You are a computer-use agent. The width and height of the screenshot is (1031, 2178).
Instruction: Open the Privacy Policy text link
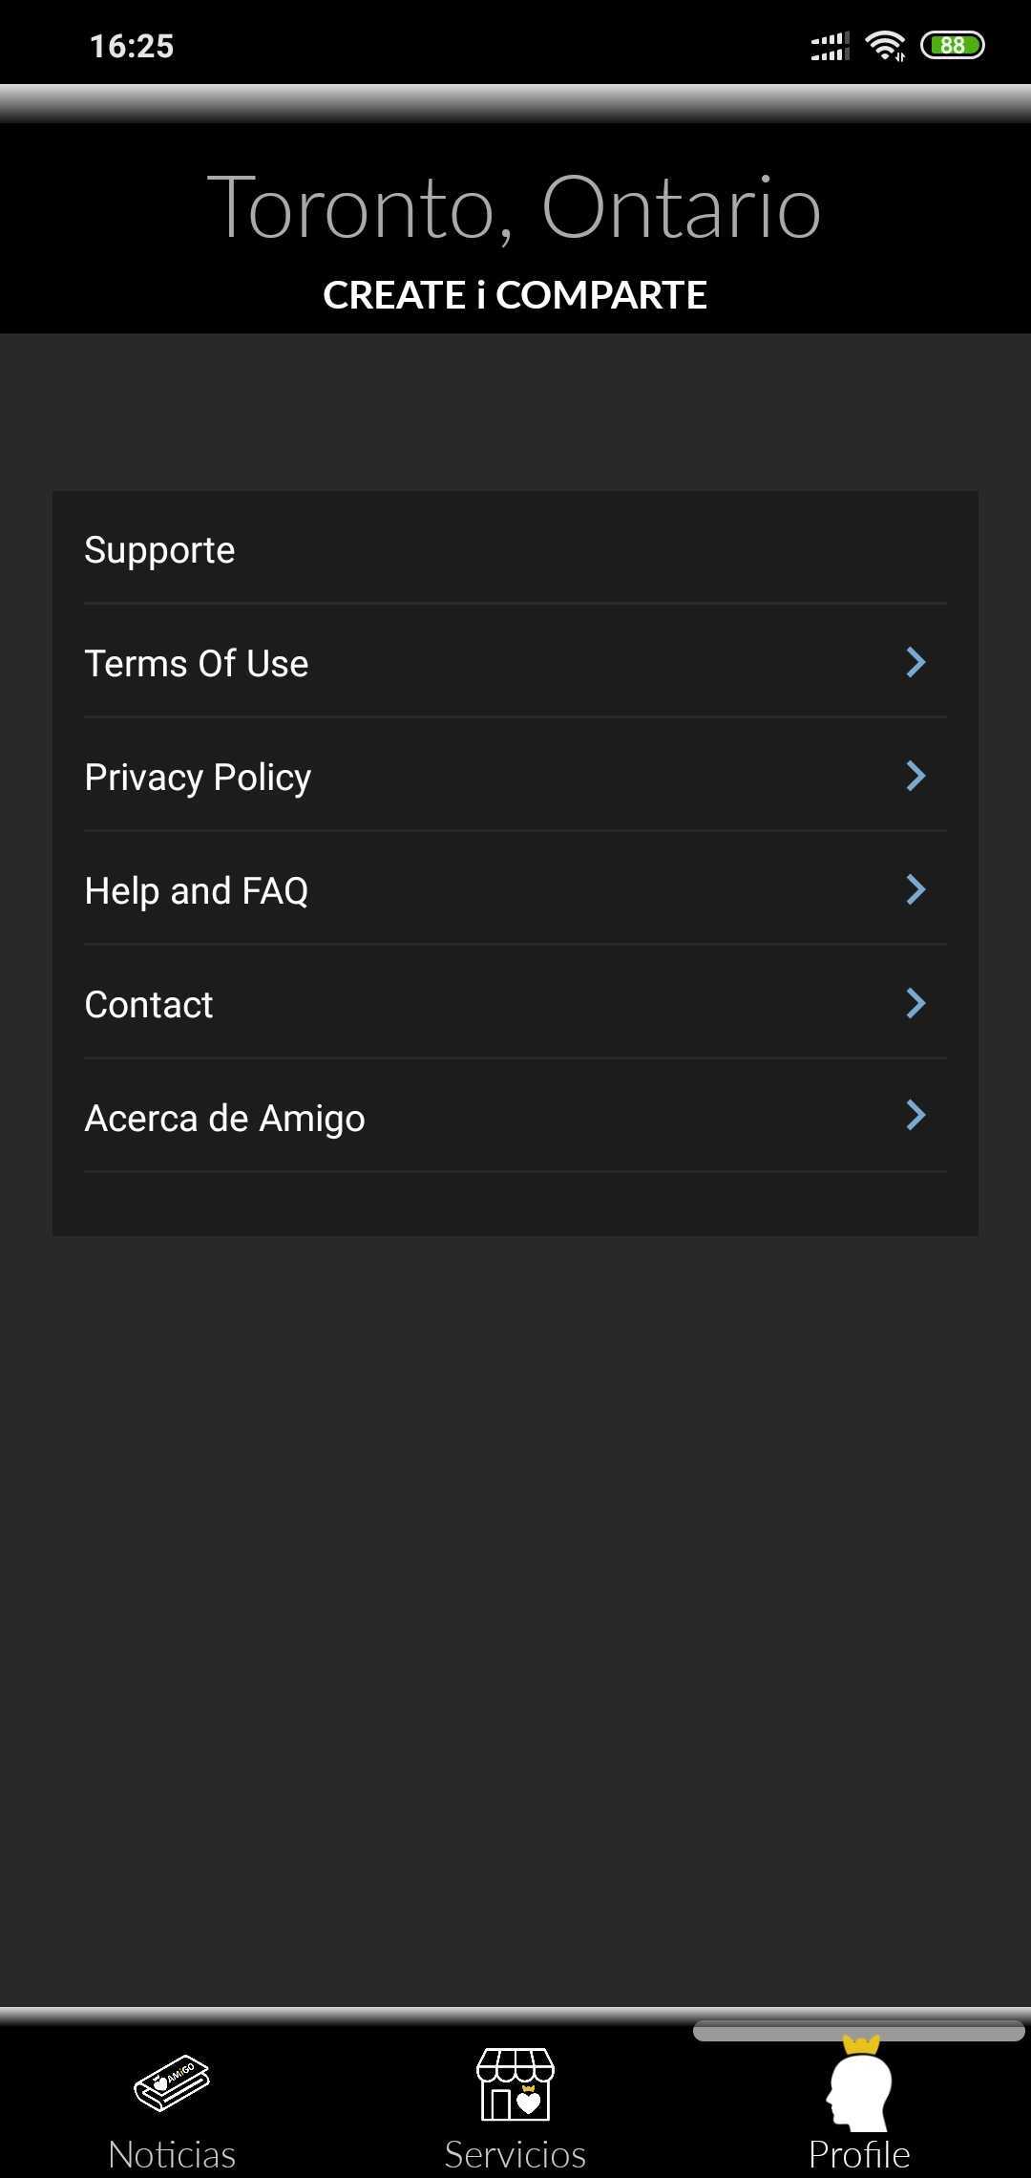pos(198,778)
